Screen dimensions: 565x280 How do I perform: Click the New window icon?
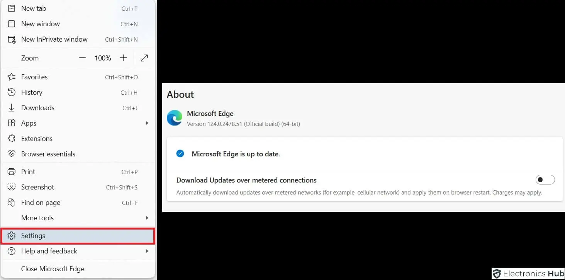click(x=12, y=24)
